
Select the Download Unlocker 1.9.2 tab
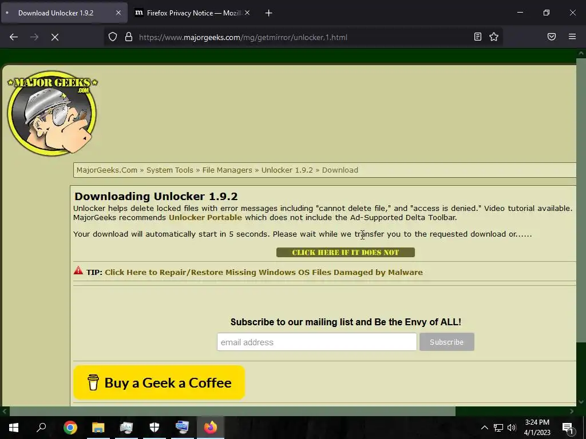click(x=64, y=13)
